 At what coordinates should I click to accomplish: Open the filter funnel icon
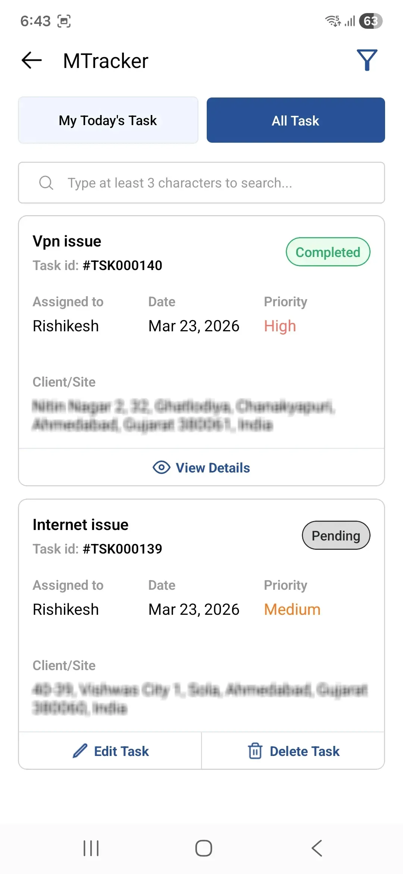tap(367, 60)
